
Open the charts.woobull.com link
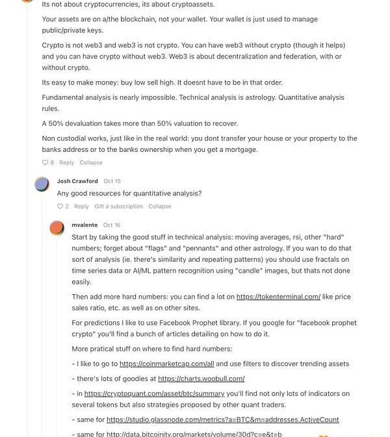click(x=201, y=379)
